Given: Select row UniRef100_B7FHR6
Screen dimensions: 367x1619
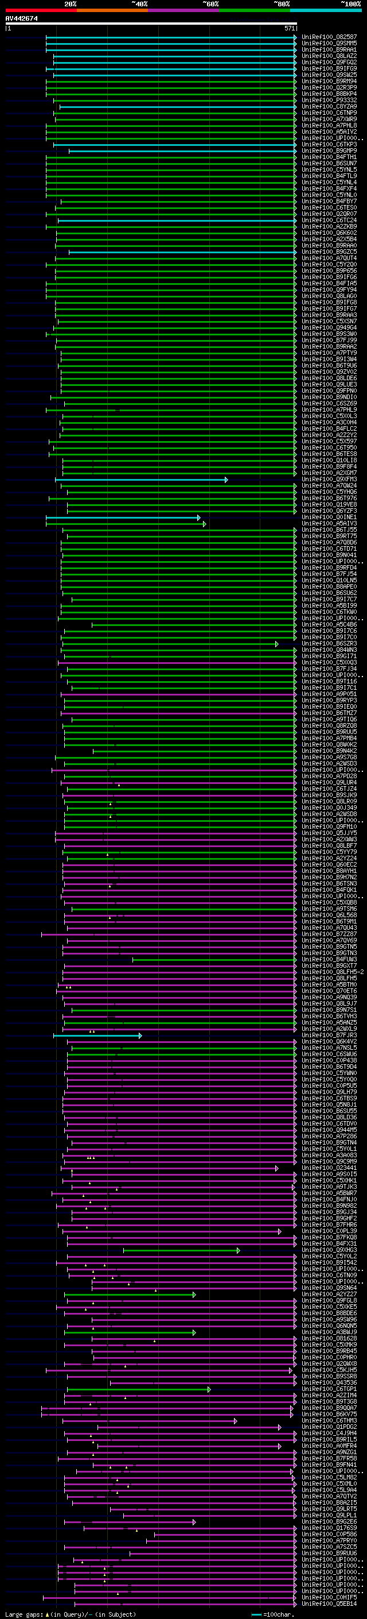Looking at the screenshot, I should (x=329, y=1224).
